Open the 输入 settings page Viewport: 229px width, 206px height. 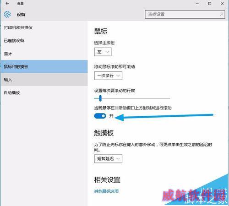pyautogui.click(x=44, y=80)
